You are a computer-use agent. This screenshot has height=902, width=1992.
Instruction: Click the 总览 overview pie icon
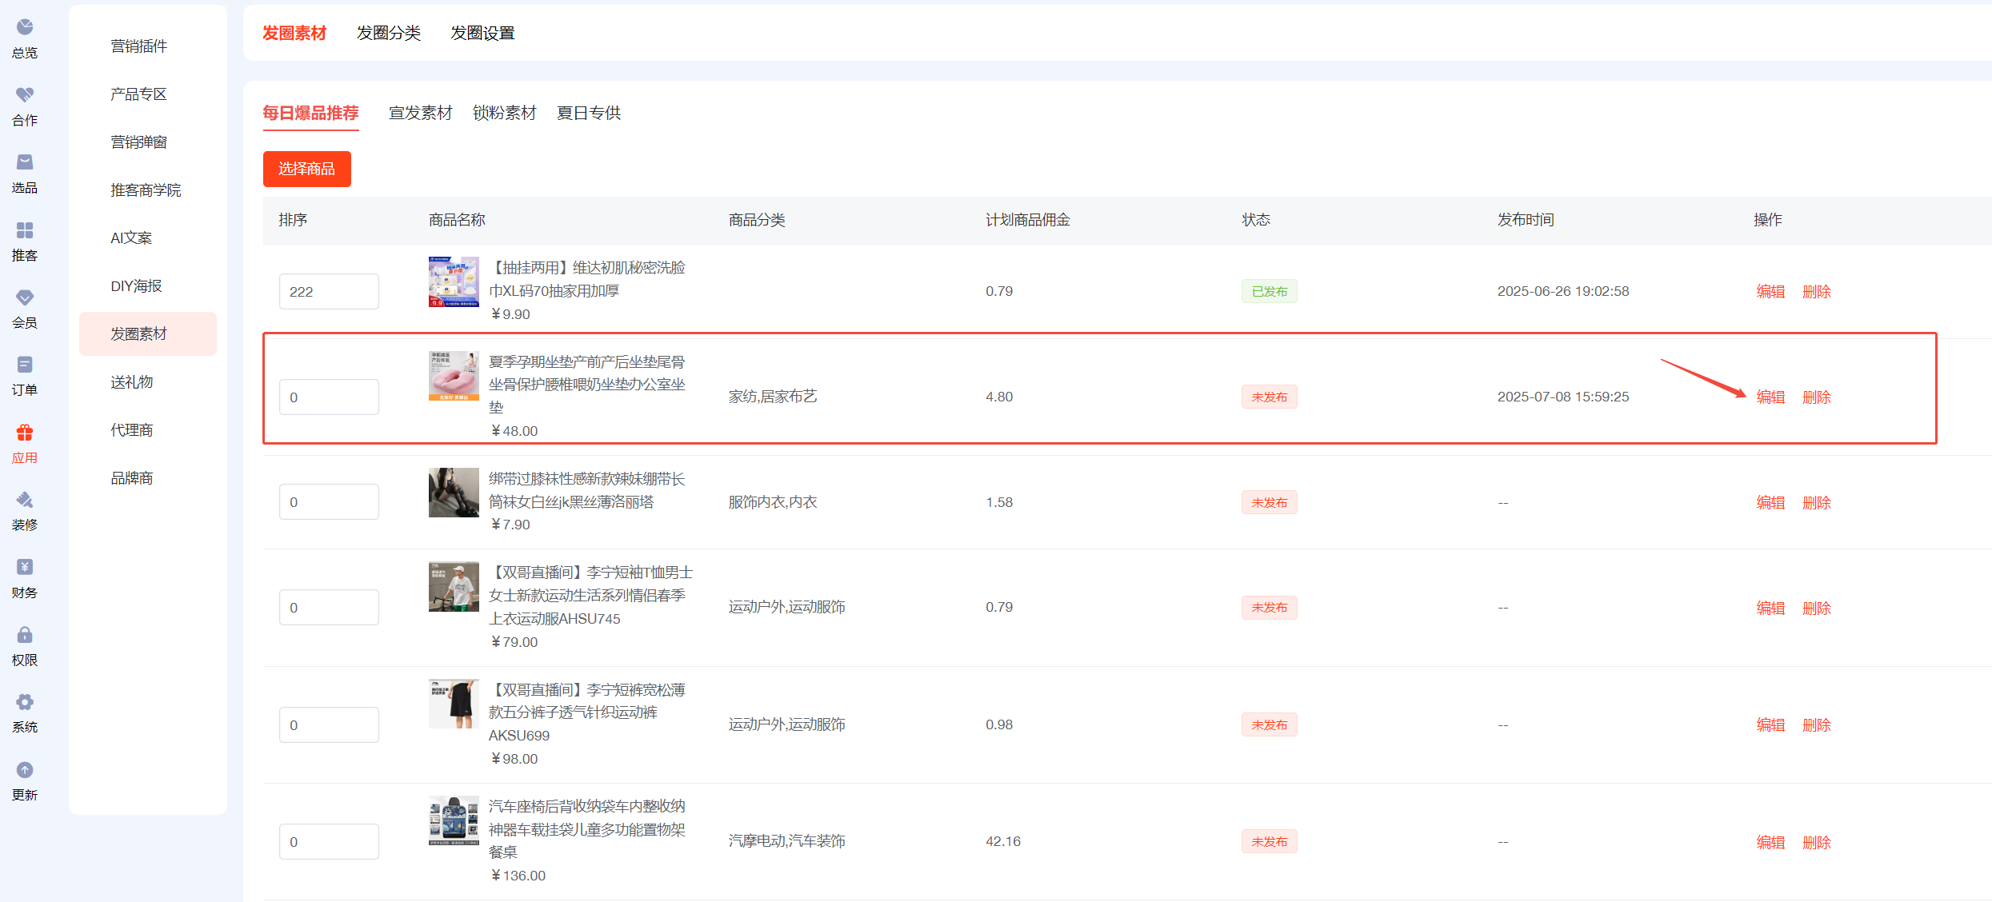coord(25,28)
